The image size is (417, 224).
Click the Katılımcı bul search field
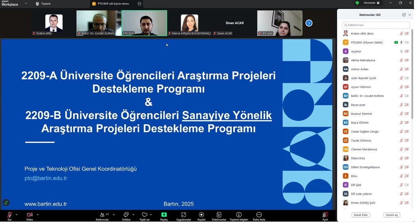coord(375,25)
